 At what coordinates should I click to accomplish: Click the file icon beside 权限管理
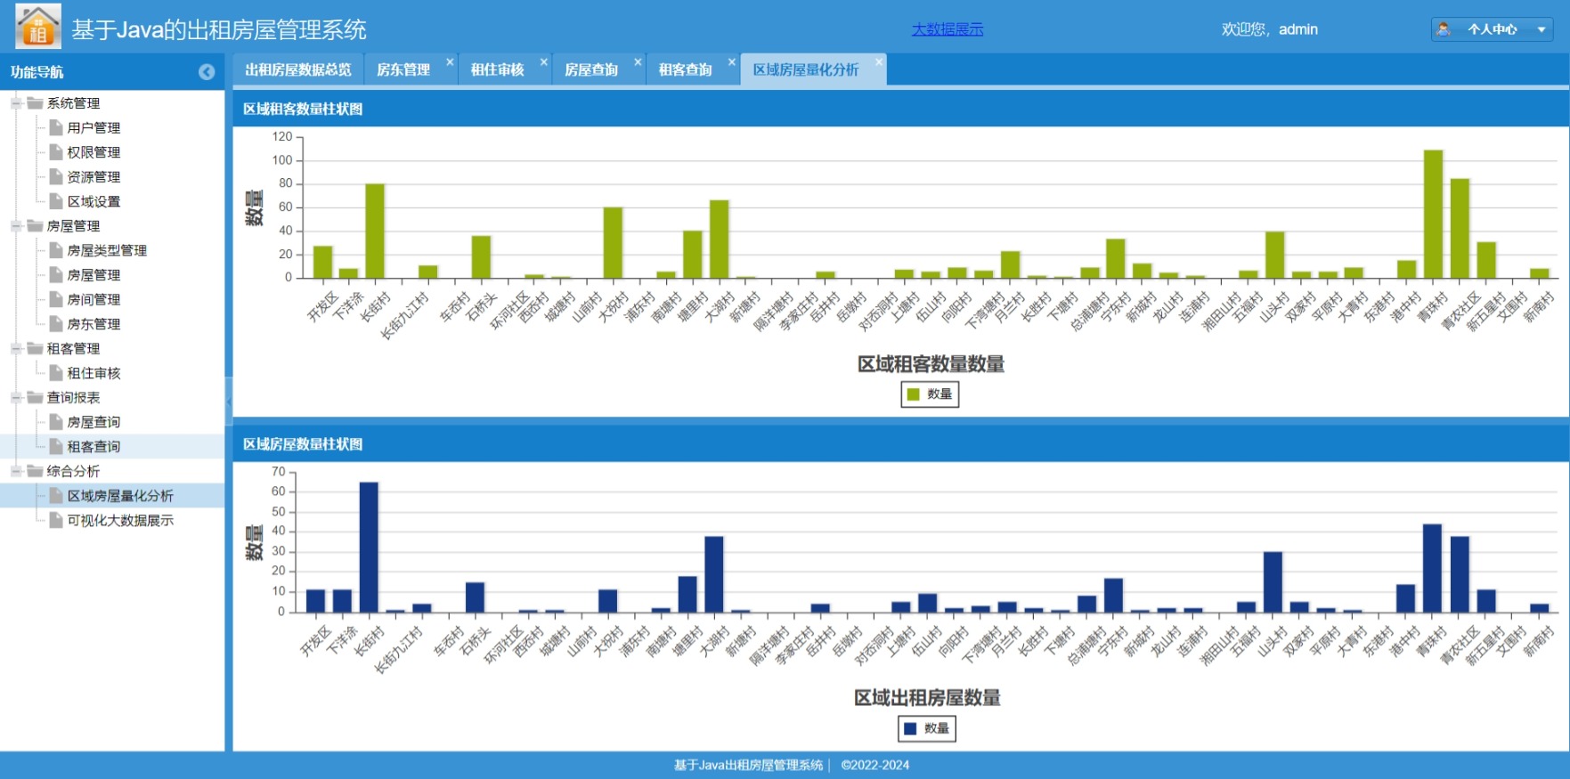(56, 152)
